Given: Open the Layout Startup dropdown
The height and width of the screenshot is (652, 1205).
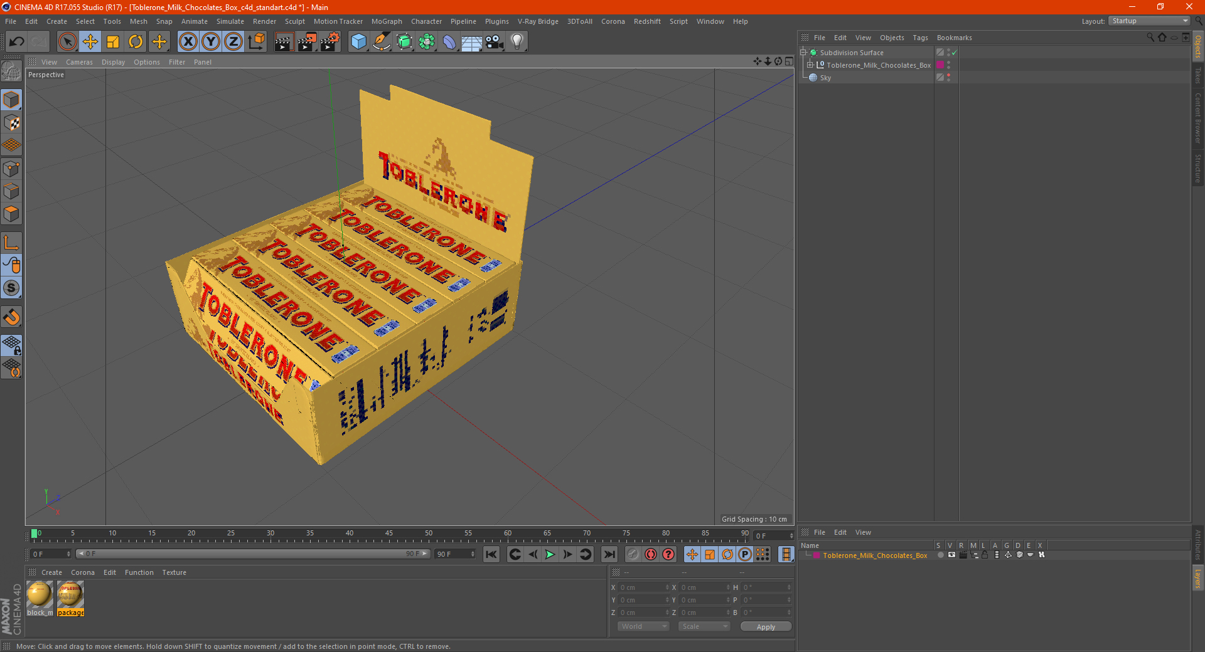Looking at the screenshot, I should coord(1150,21).
